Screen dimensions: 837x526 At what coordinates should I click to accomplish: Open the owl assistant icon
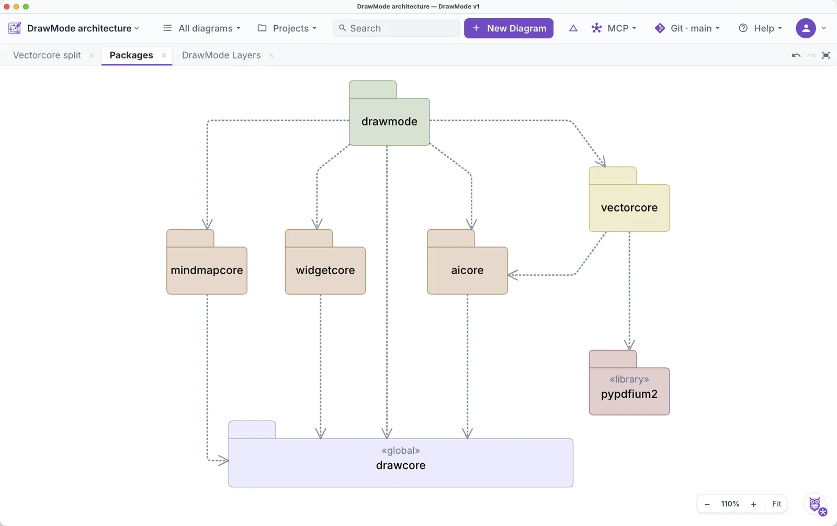click(815, 505)
